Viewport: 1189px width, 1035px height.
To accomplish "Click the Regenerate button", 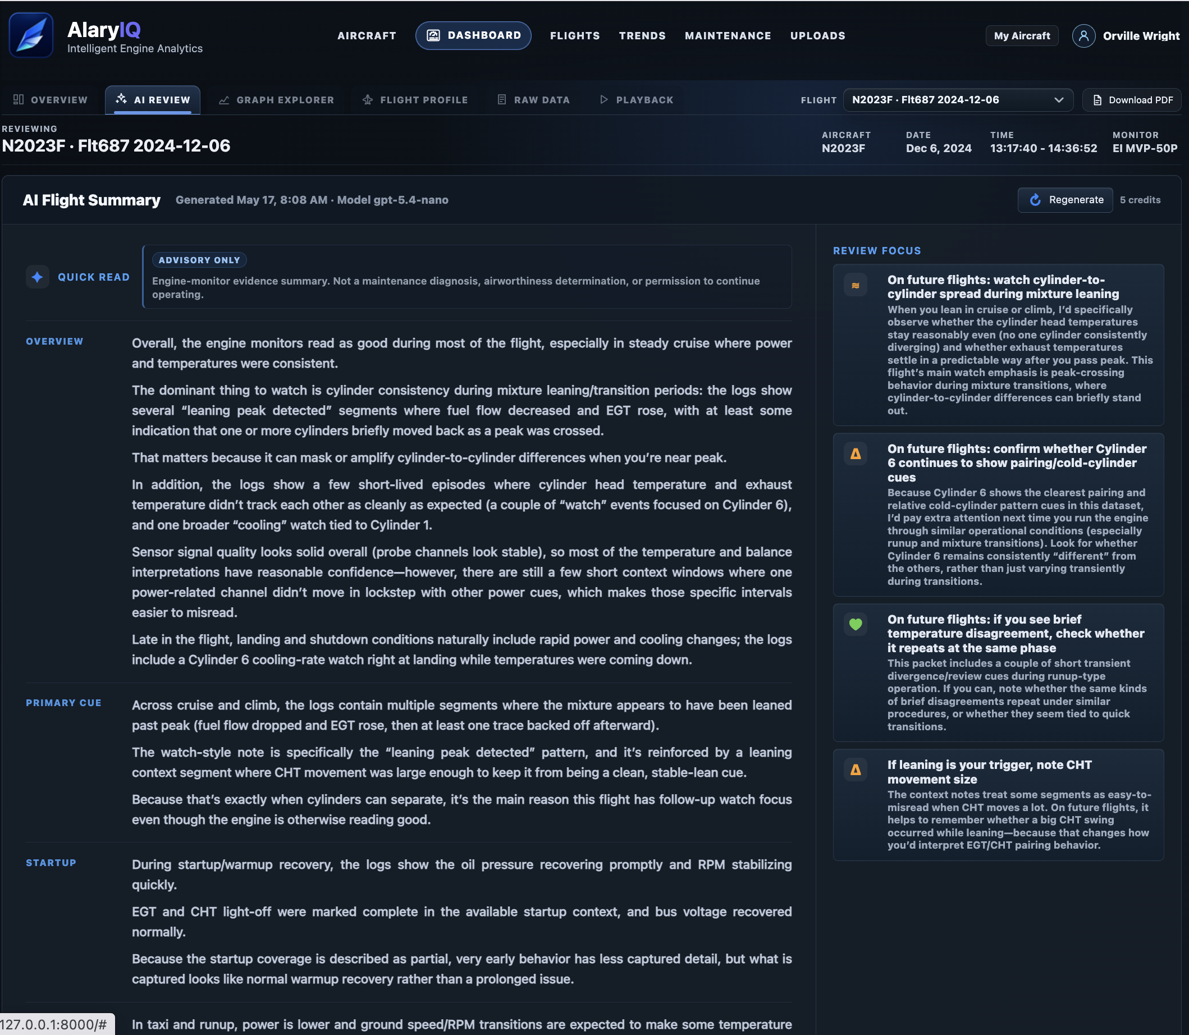I will point(1065,200).
